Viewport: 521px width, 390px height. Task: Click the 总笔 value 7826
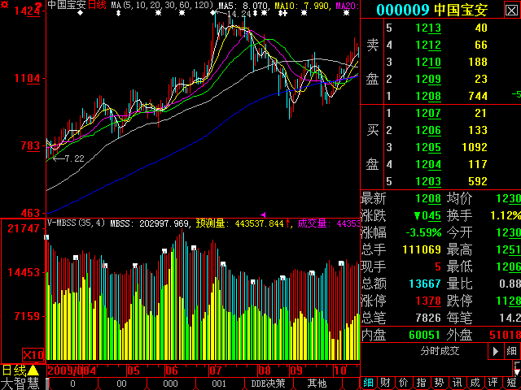(428, 318)
